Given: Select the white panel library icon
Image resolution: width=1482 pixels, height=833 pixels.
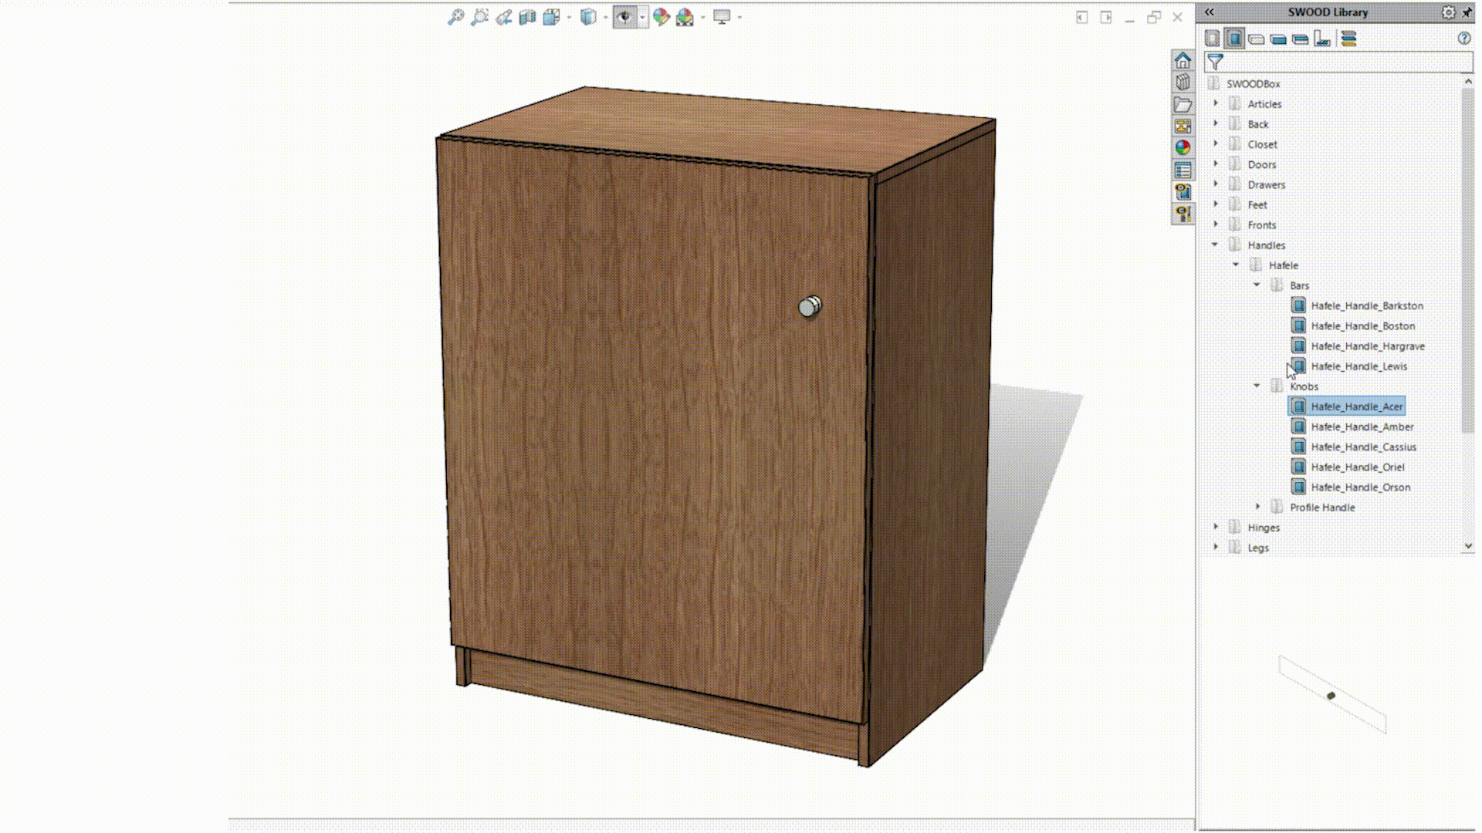Looking at the screenshot, I should [x=1257, y=39].
